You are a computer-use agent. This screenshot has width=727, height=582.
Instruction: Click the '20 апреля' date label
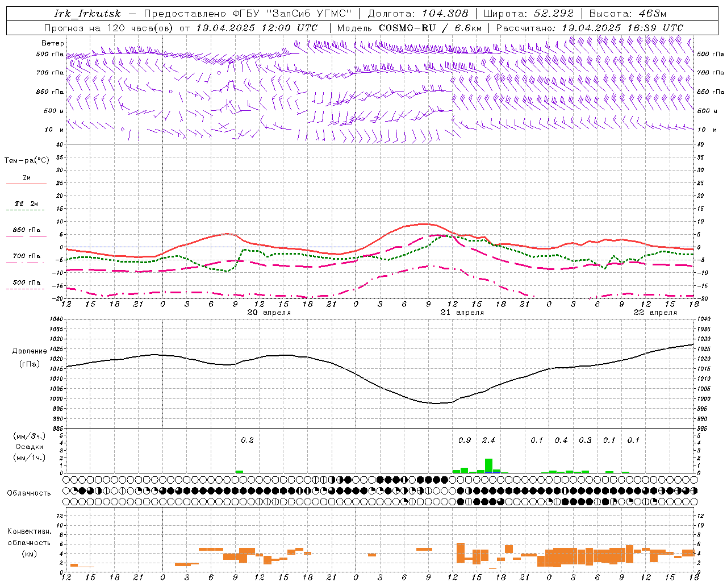[x=269, y=313]
